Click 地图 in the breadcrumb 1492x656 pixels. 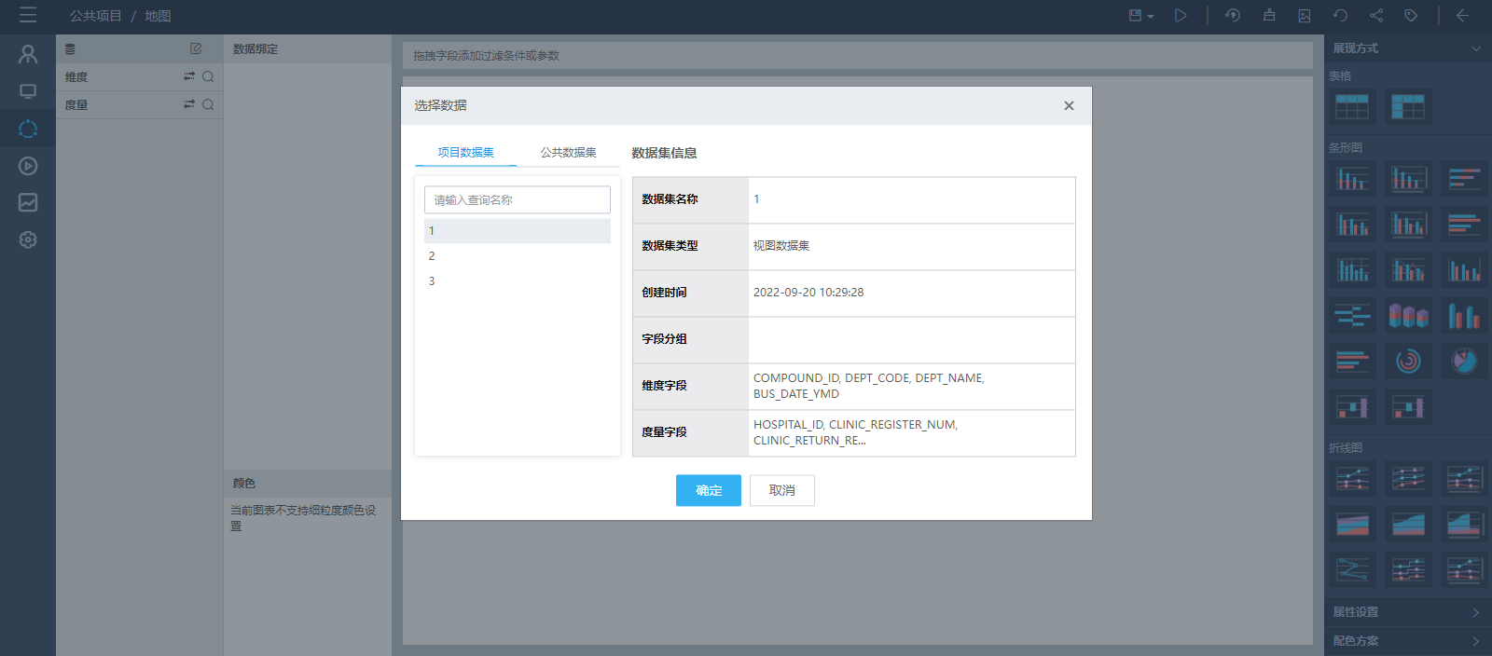click(158, 16)
